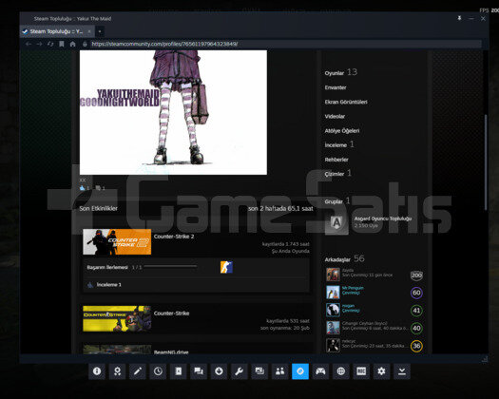Open the Arkadaşlar 56 friends link
499x399 pixels.
344,259
